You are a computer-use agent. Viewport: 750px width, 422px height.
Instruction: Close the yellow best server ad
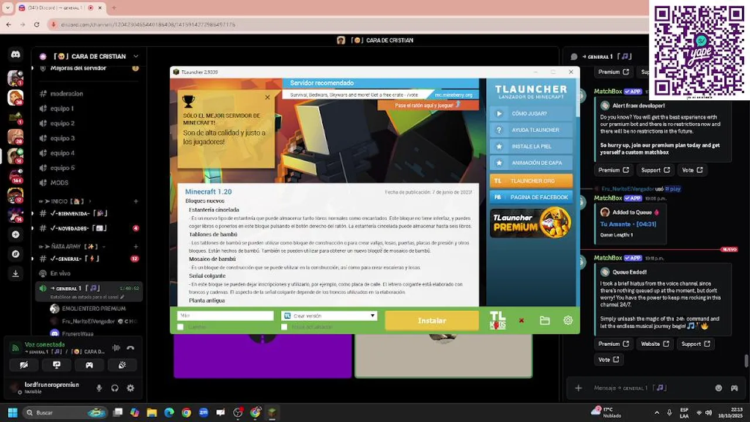tap(267, 97)
